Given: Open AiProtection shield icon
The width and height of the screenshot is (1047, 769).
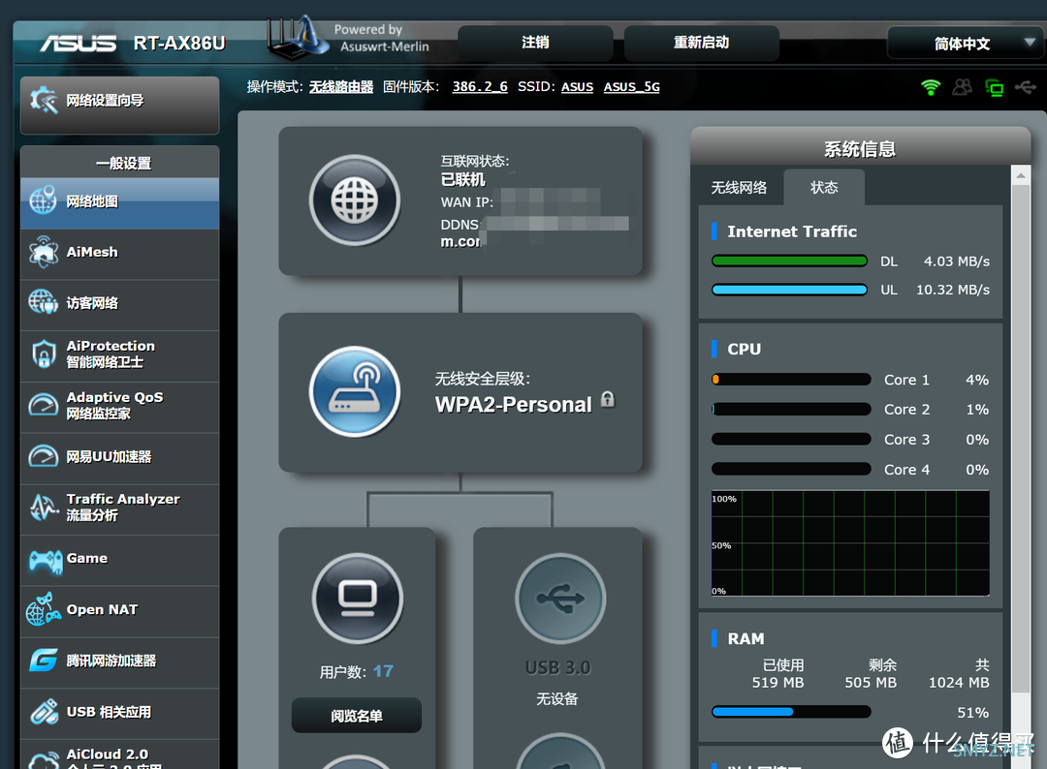Looking at the screenshot, I should [x=44, y=354].
